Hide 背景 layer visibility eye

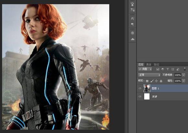click(x=140, y=97)
